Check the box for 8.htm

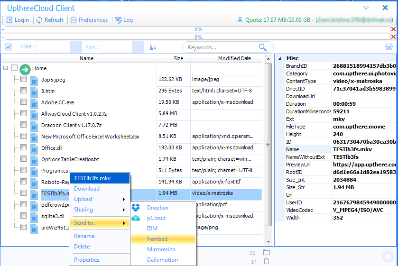23,91
